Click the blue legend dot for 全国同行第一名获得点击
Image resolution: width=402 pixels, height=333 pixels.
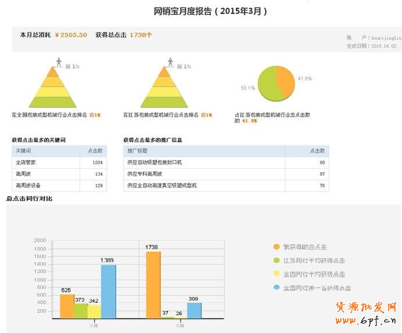tap(277, 288)
